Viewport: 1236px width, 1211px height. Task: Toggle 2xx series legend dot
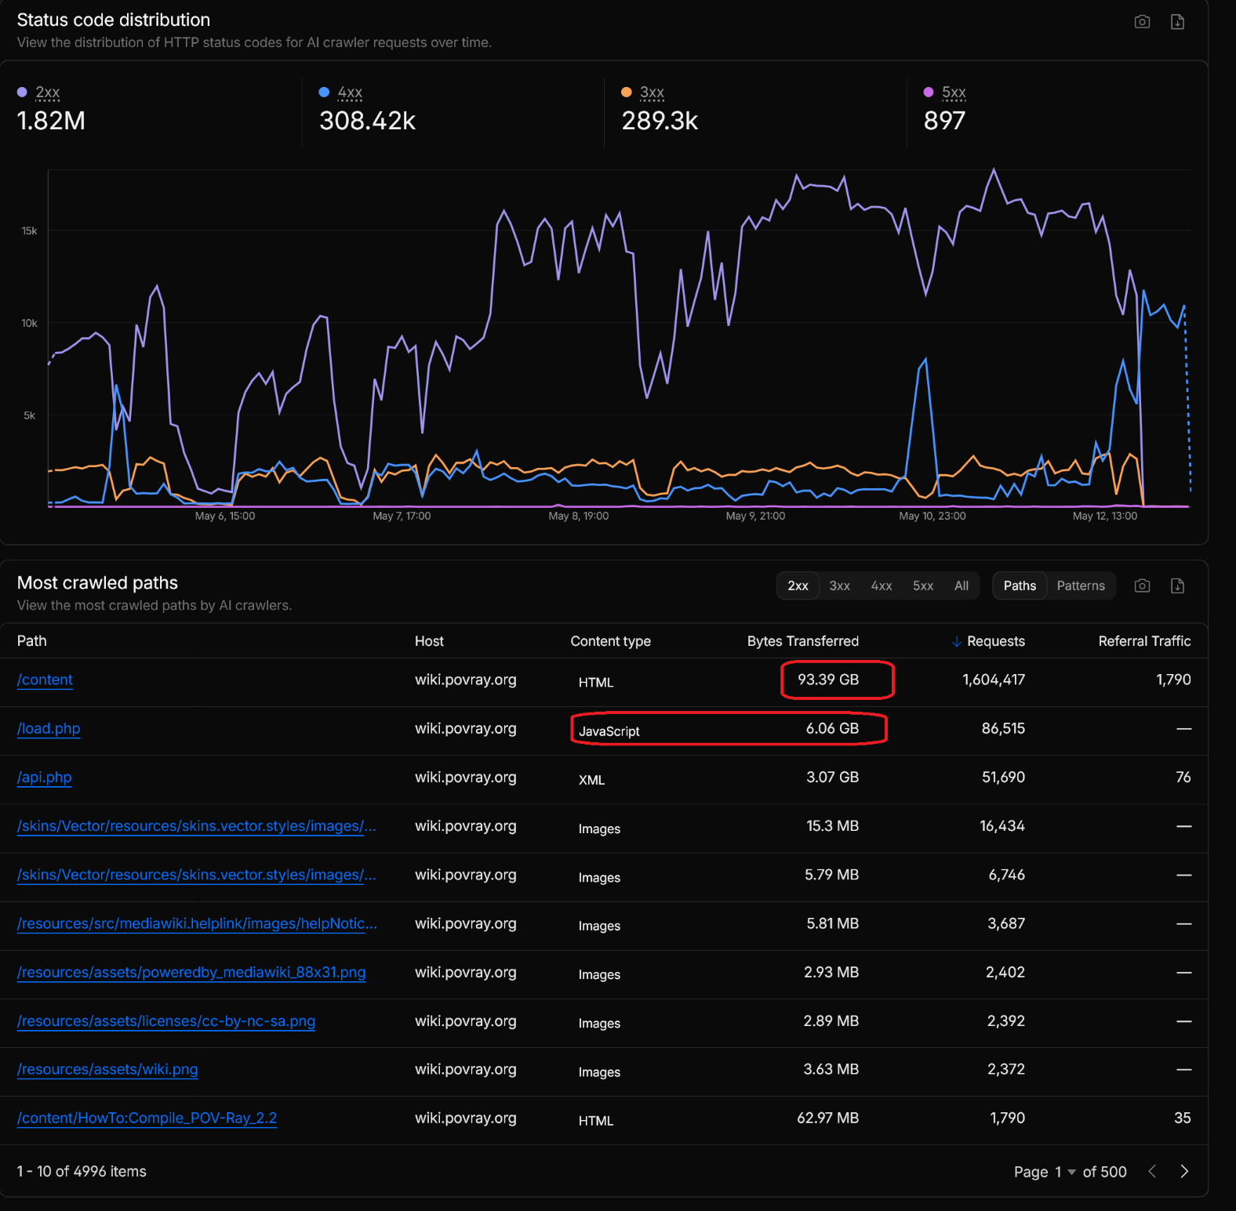tap(22, 92)
